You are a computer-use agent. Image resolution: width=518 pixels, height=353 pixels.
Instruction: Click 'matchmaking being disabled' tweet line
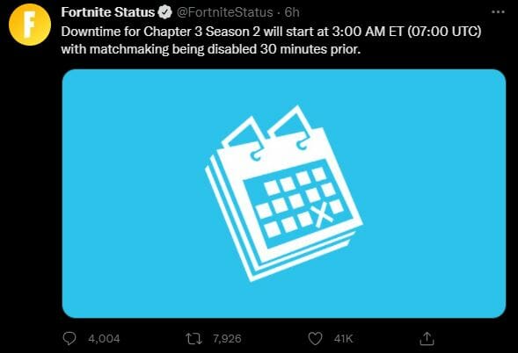click(x=173, y=49)
